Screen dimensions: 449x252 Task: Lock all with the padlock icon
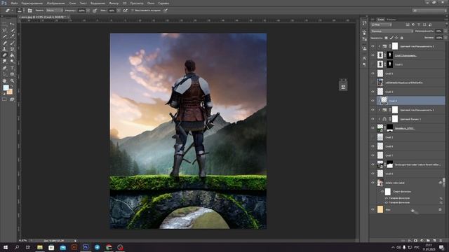coord(402,38)
